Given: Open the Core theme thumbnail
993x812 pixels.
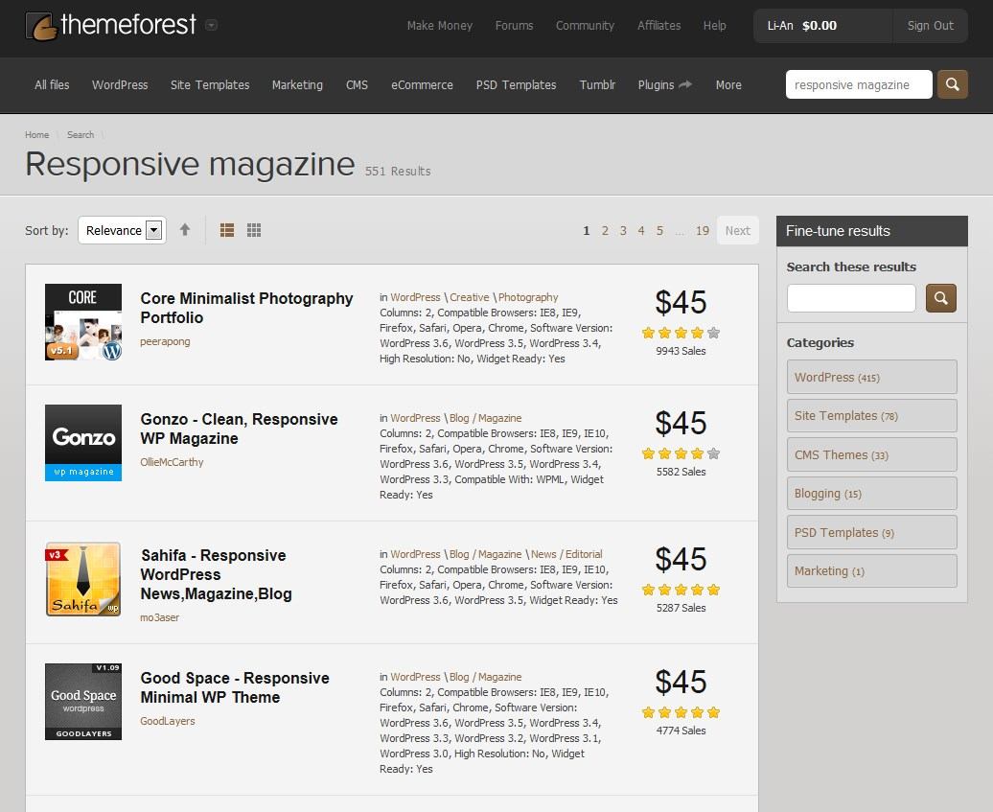Looking at the screenshot, I should point(83,322).
